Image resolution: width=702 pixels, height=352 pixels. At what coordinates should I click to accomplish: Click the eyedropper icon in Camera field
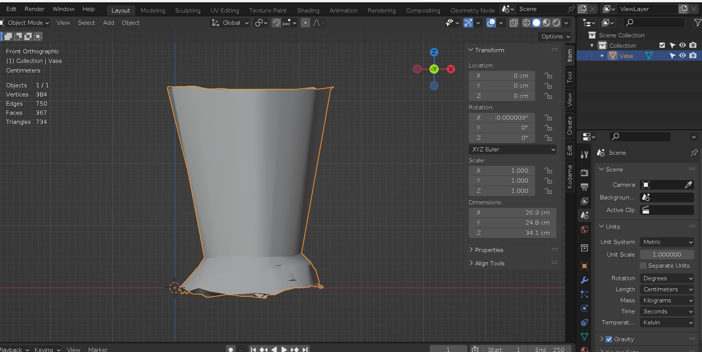click(x=688, y=185)
